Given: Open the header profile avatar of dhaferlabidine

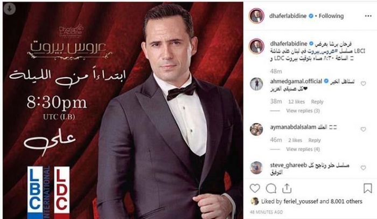Looking at the screenshot, I should point(256,16).
